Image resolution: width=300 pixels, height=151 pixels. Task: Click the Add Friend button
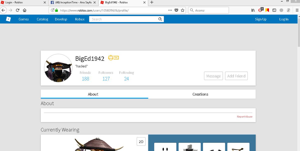coord(236,76)
